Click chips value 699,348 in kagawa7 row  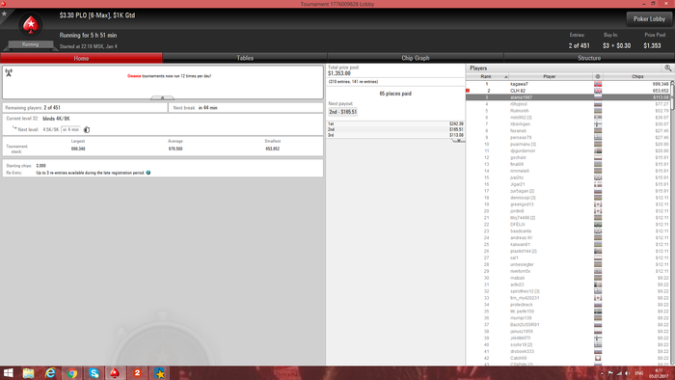coord(661,84)
